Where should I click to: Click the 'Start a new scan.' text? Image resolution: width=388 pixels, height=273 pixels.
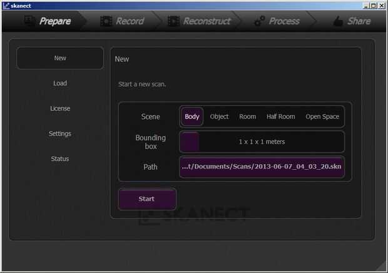(142, 84)
